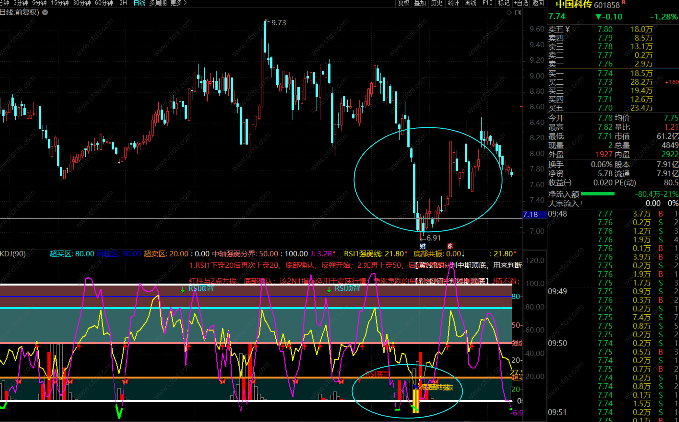Click the blue 财 marker icon

coord(422,246)
